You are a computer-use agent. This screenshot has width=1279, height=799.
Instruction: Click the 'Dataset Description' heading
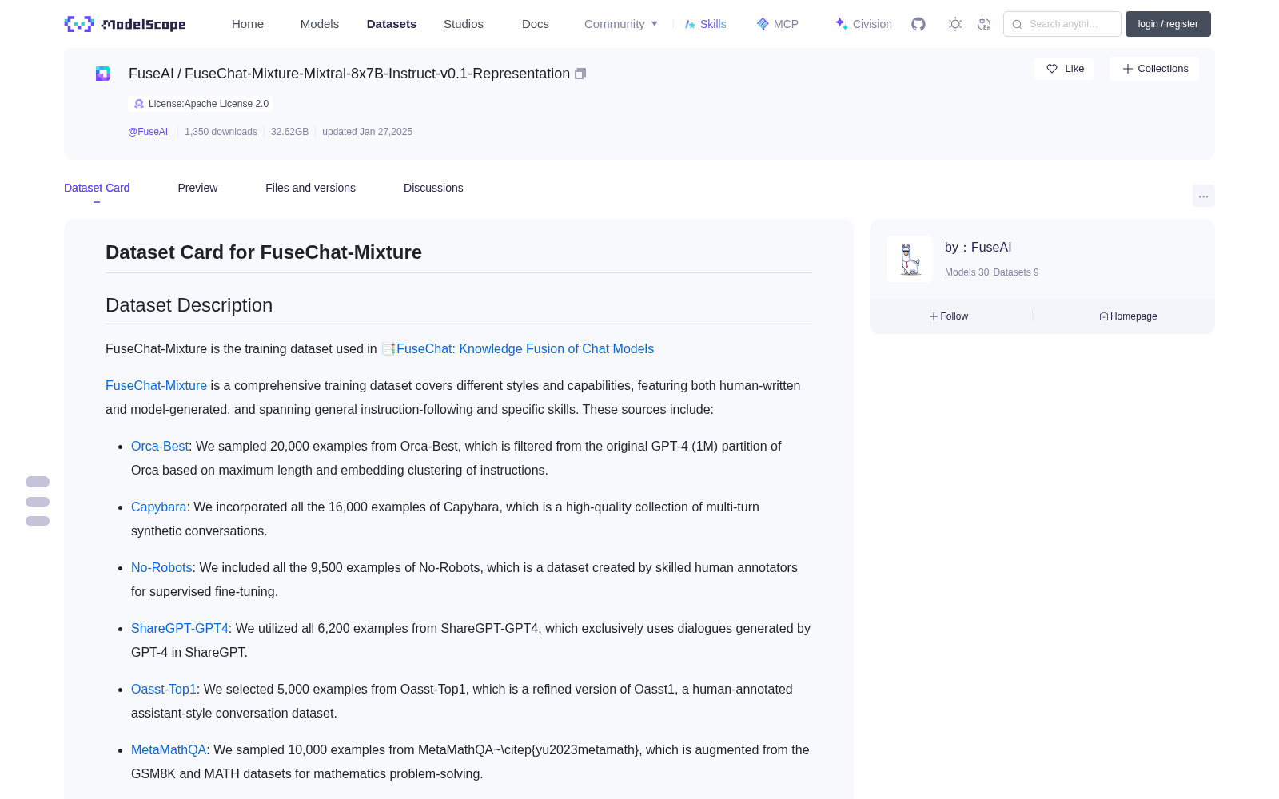(189, 305)
